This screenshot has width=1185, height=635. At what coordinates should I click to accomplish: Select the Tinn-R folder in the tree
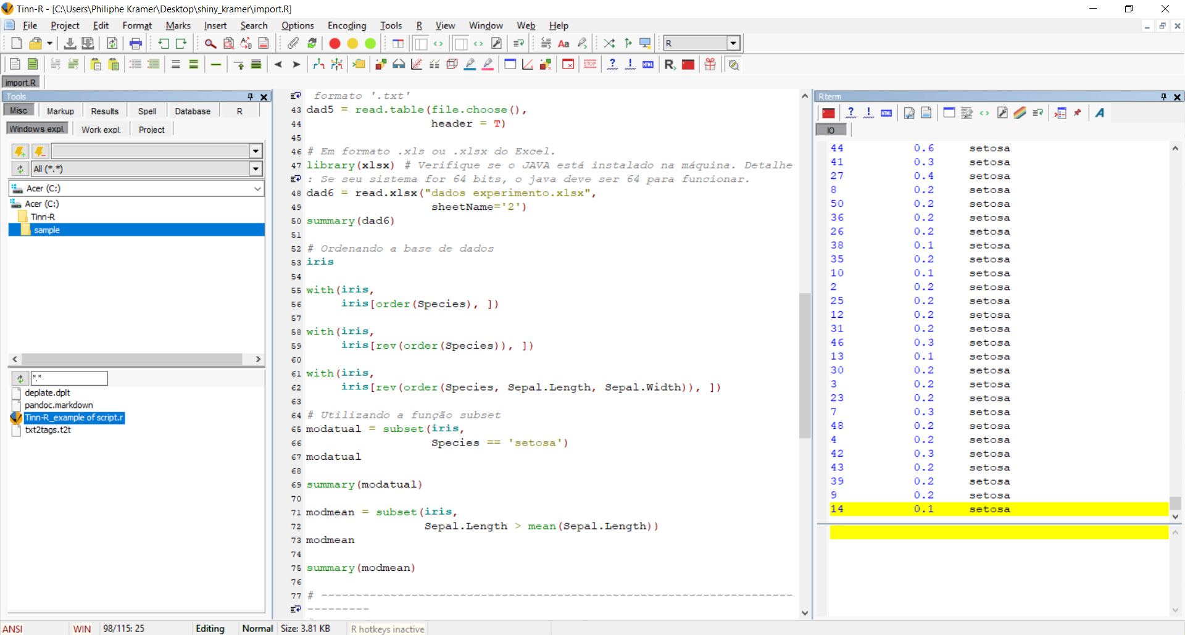pos(43,217)
